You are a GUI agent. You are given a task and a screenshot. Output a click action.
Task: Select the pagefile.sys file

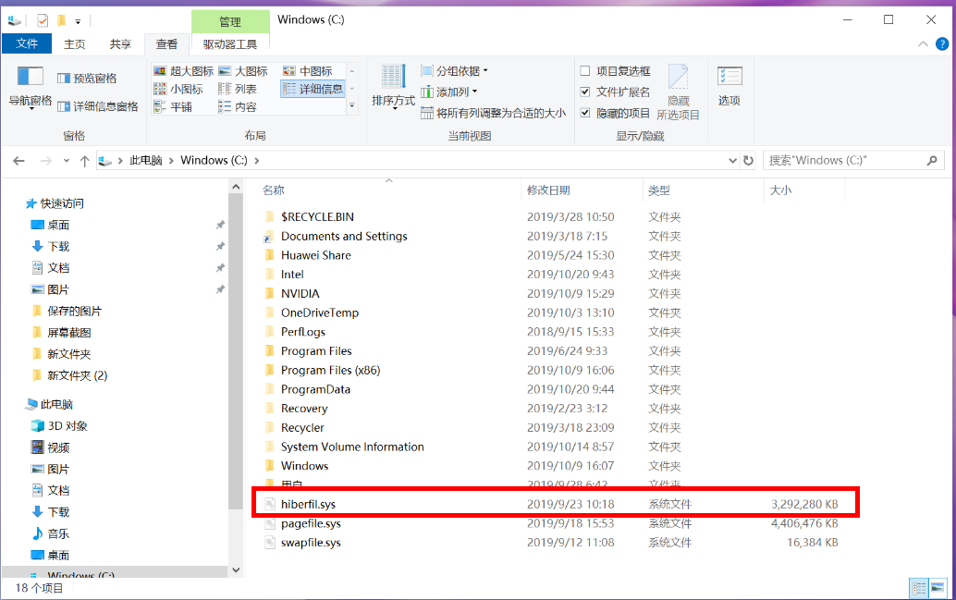(311, 523)
